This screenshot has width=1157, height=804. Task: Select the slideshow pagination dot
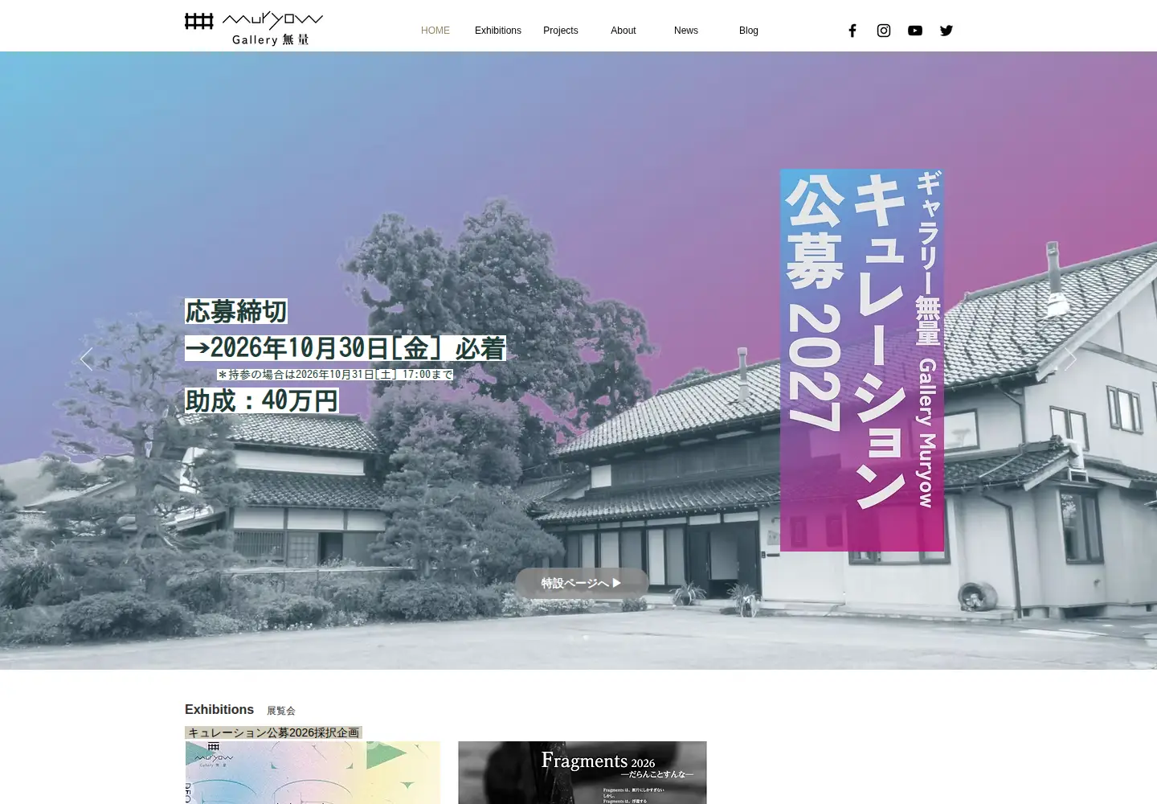pos(586,638)
